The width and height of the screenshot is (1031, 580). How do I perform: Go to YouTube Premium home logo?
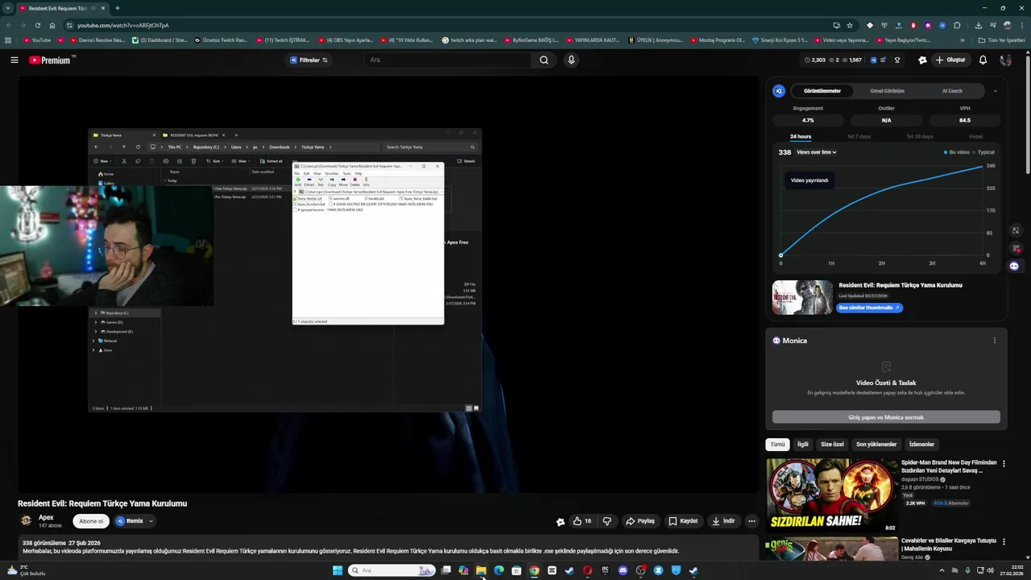(x=50, y=60)
